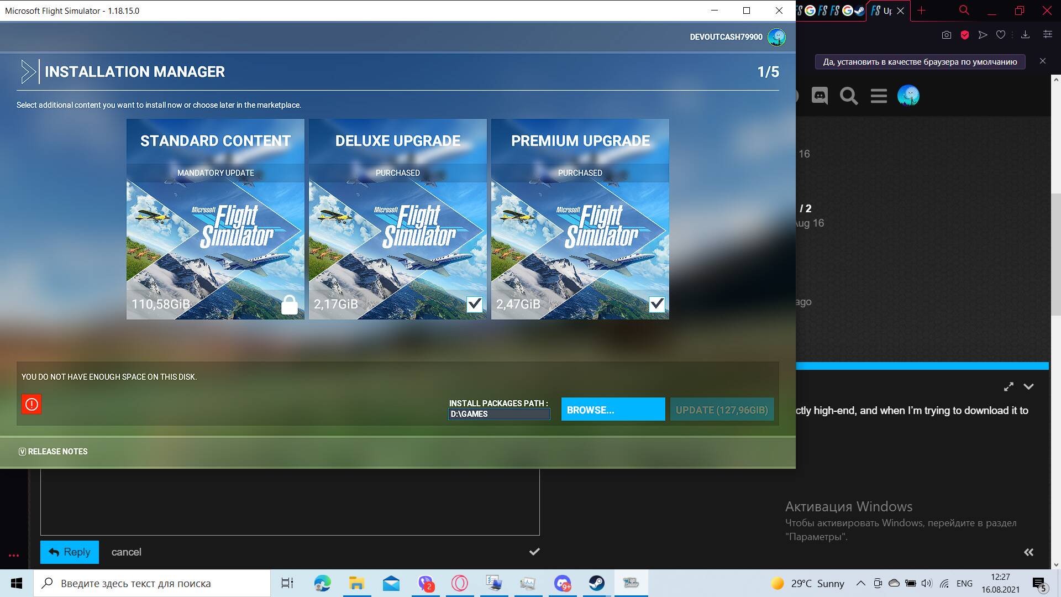Click the DEVOUTCASH79900 profile avatar
Image resolution: width=1061 pixels, height=597 pixels.
click(776, 37)
